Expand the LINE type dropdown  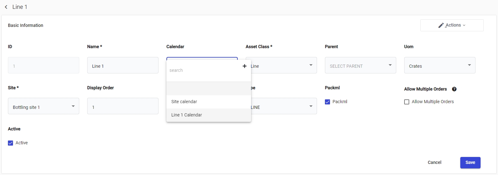coord(311,106)
